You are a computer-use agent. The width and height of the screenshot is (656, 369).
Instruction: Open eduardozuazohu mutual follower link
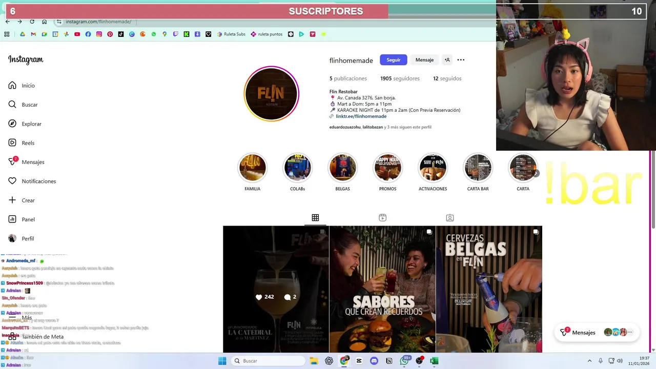345,127
